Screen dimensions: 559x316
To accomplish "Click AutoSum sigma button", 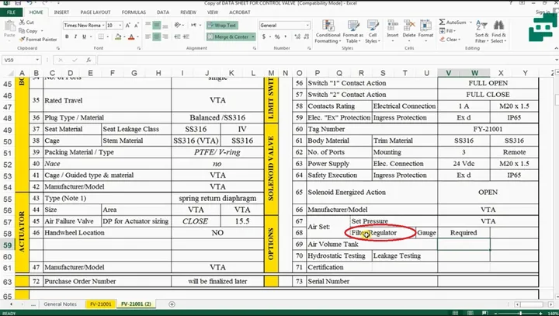I will pos(453,22).
